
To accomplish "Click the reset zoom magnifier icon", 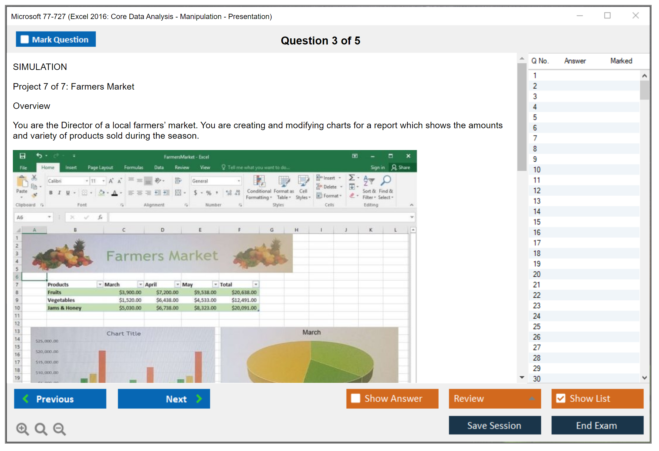I will tap(41, 429).
